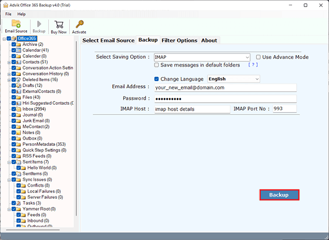Image resolution: width=329 pixels, height=240 pixels.
Task: Switch to the About tab
Action: point(209,41)
